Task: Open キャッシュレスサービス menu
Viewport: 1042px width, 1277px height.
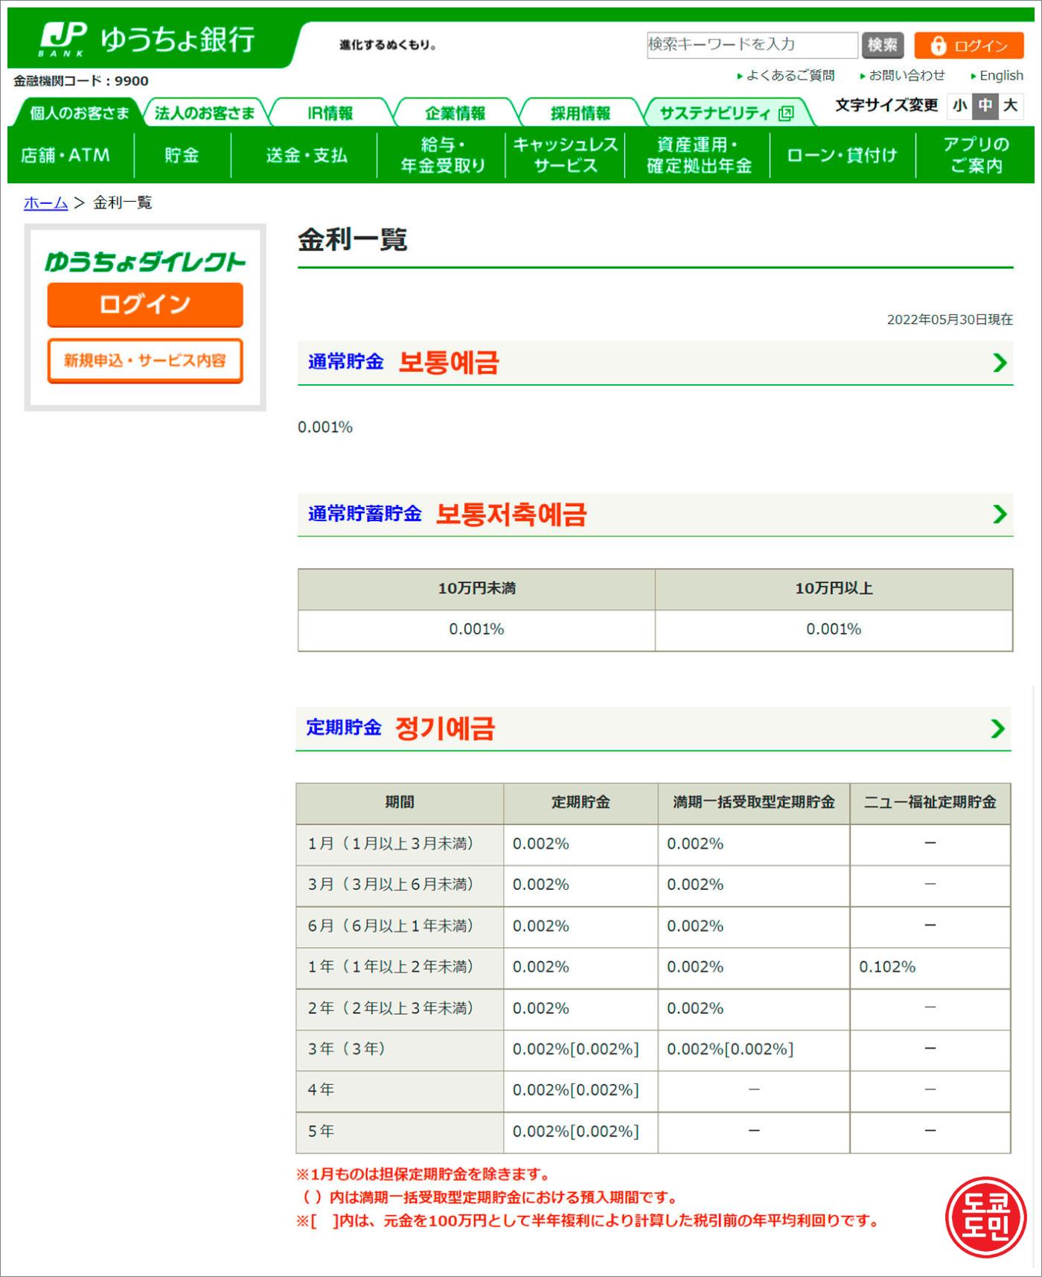Action: (566, 155)
